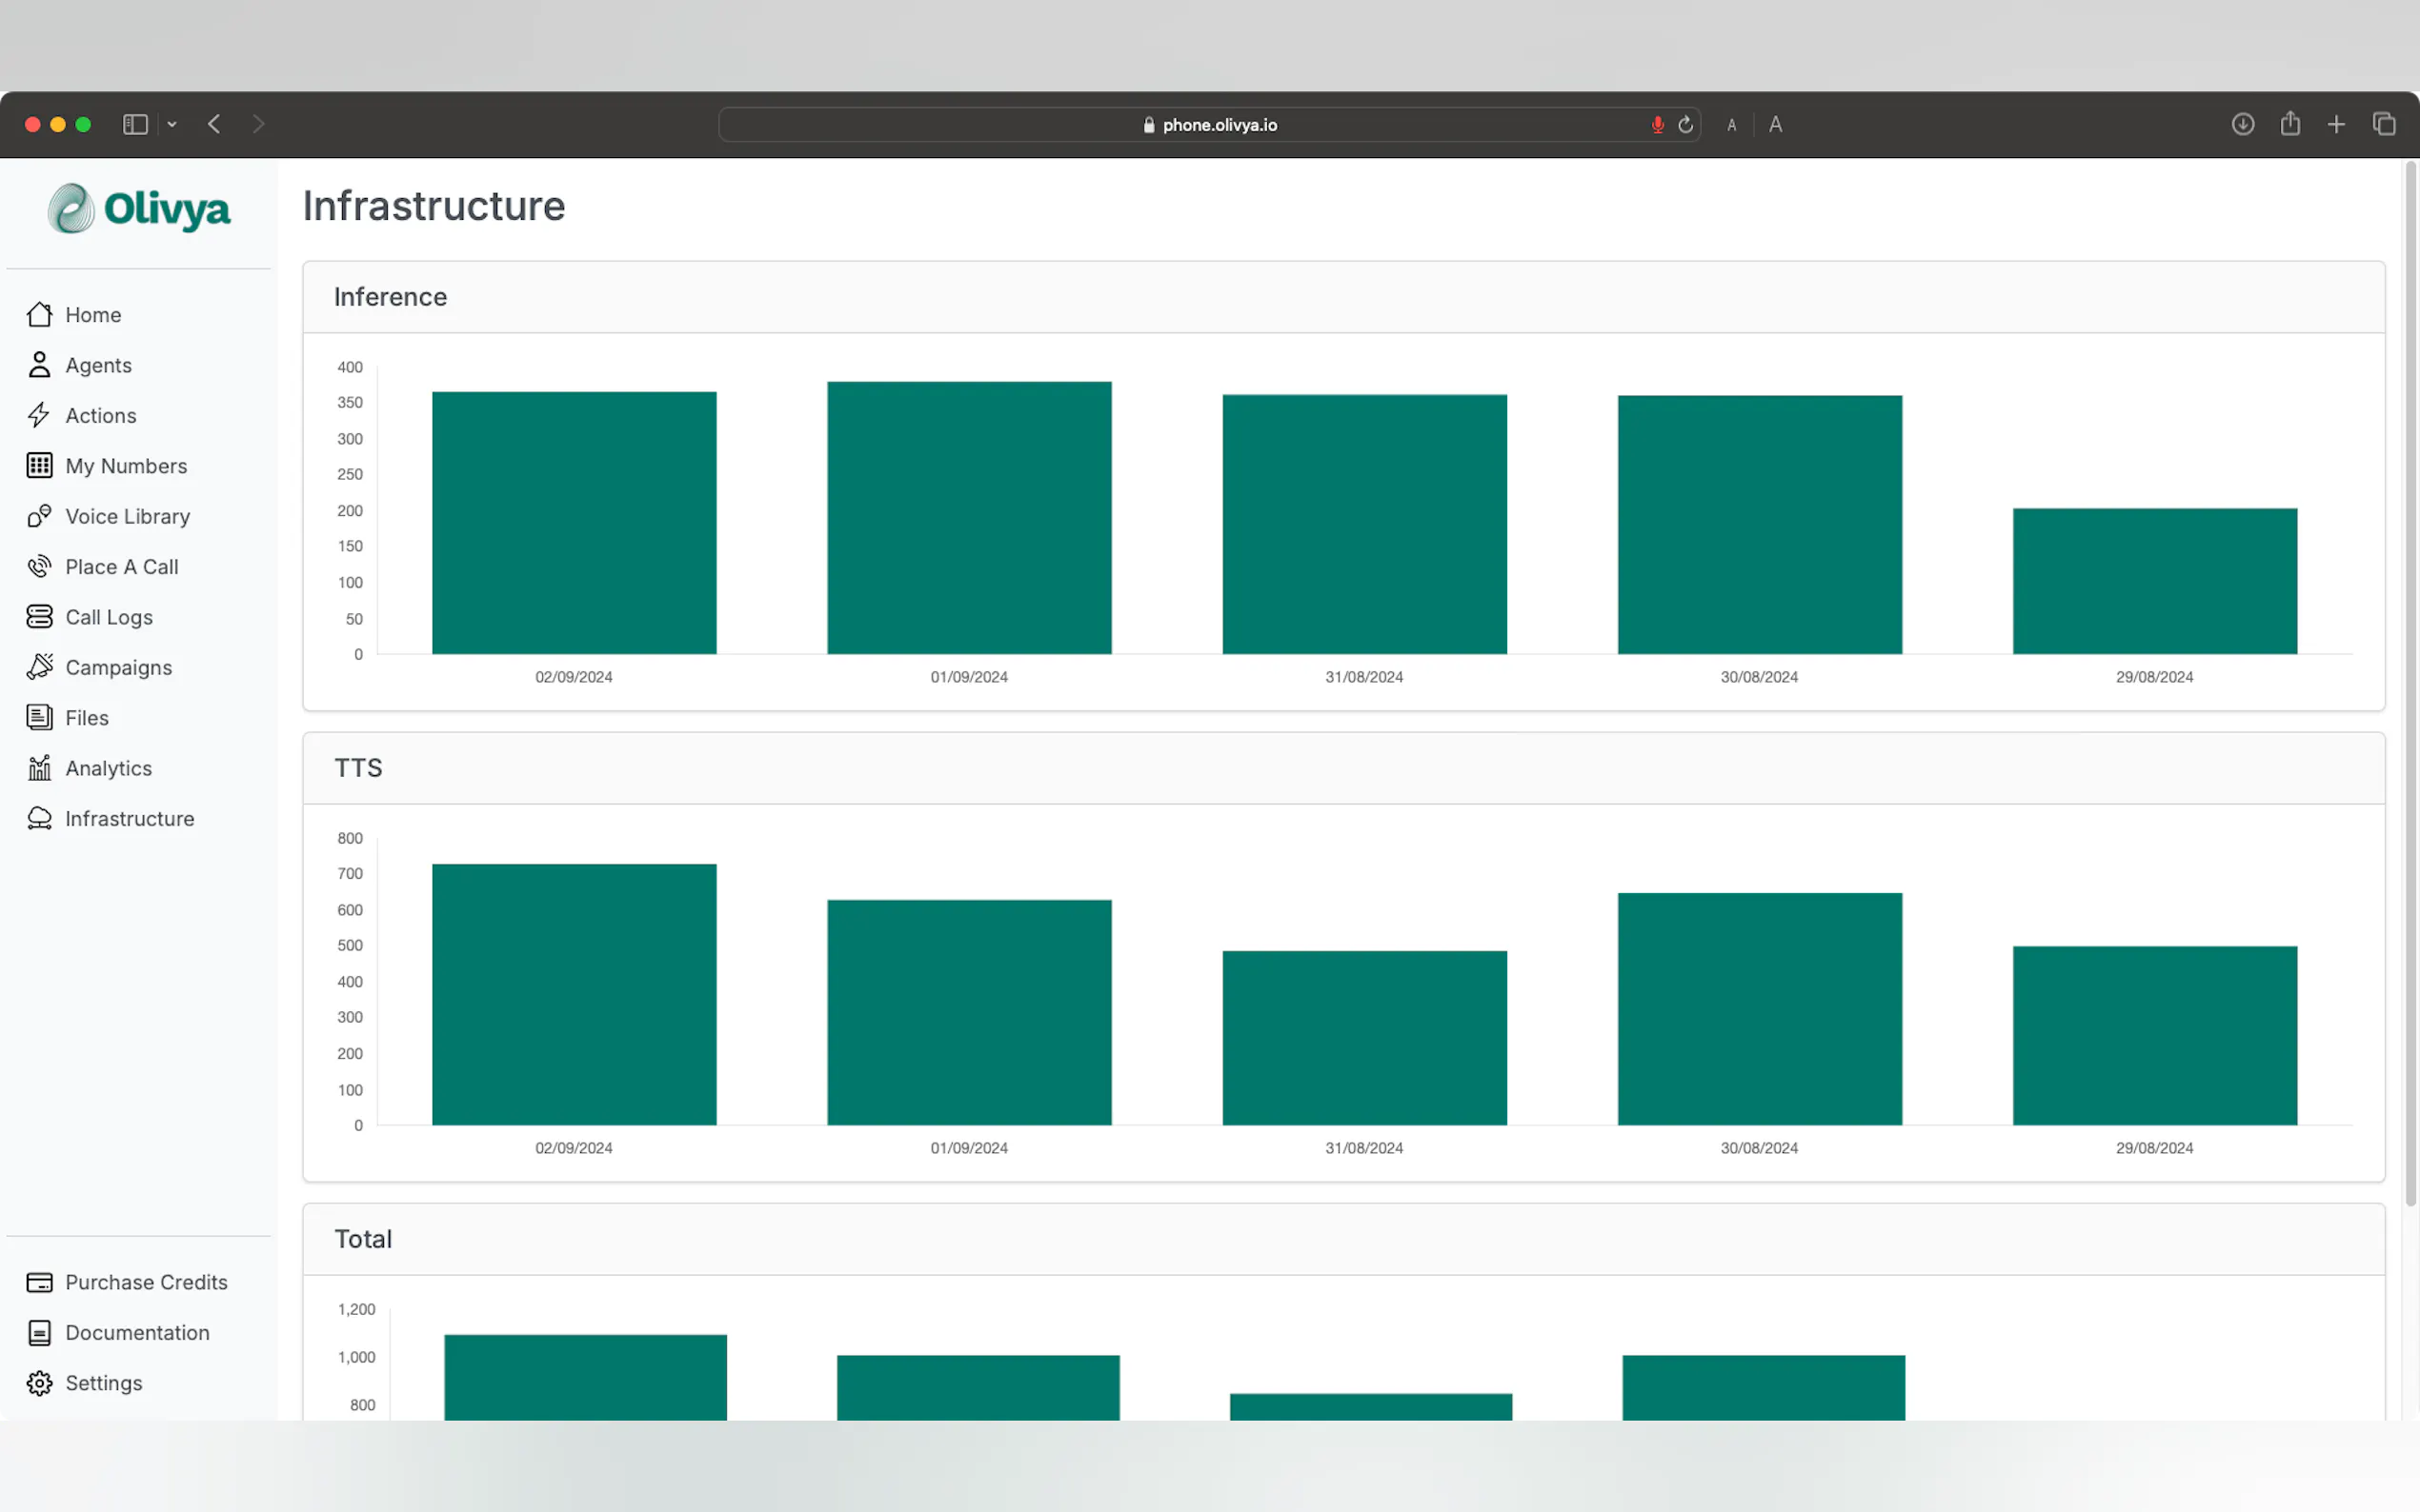
Task: Click the Place A Call phone icon
Action: [x=39, y=567]
